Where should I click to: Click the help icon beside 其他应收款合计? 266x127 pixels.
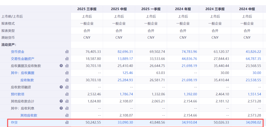click(x=61, y=101)
